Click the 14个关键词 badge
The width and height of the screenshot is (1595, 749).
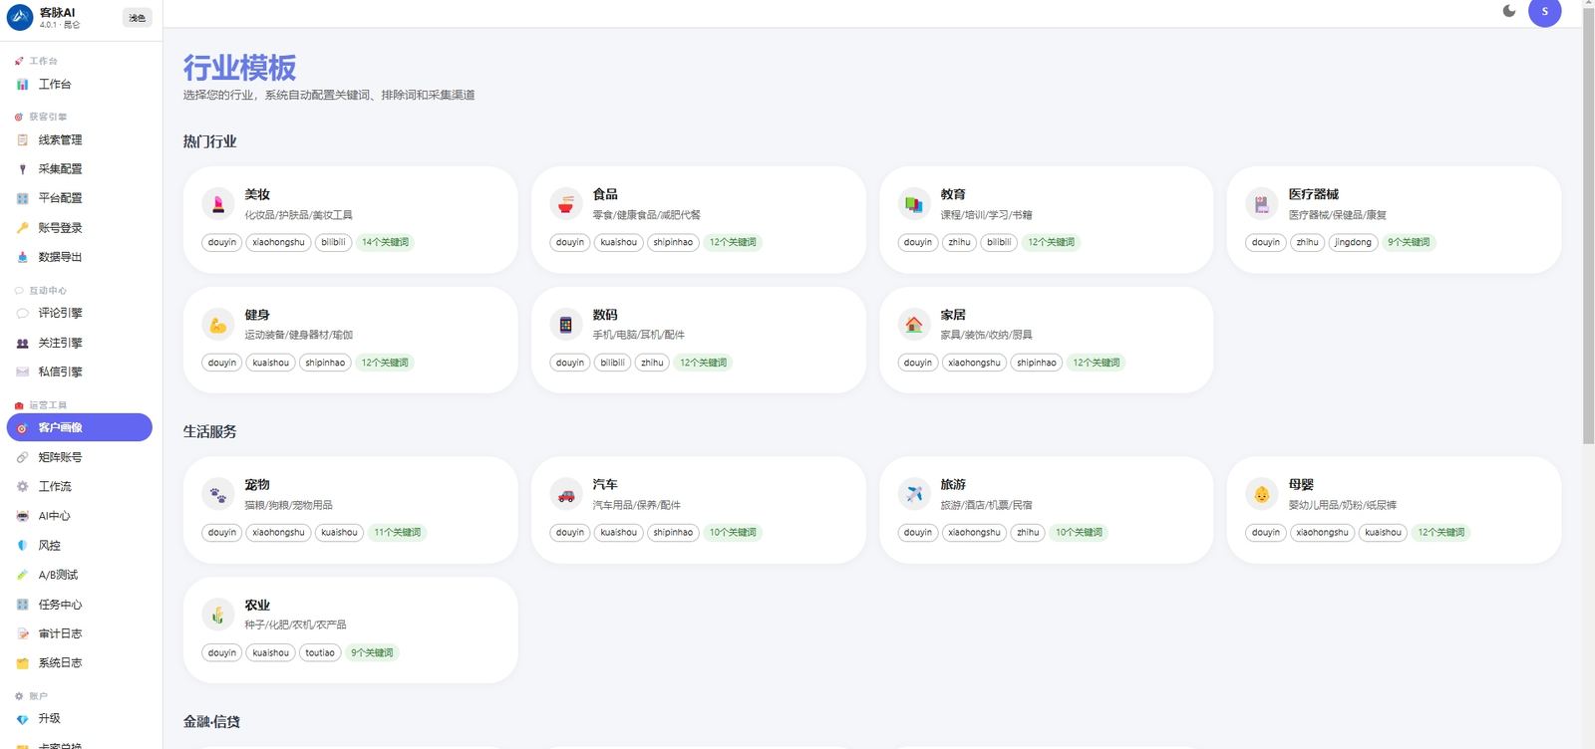385,242
